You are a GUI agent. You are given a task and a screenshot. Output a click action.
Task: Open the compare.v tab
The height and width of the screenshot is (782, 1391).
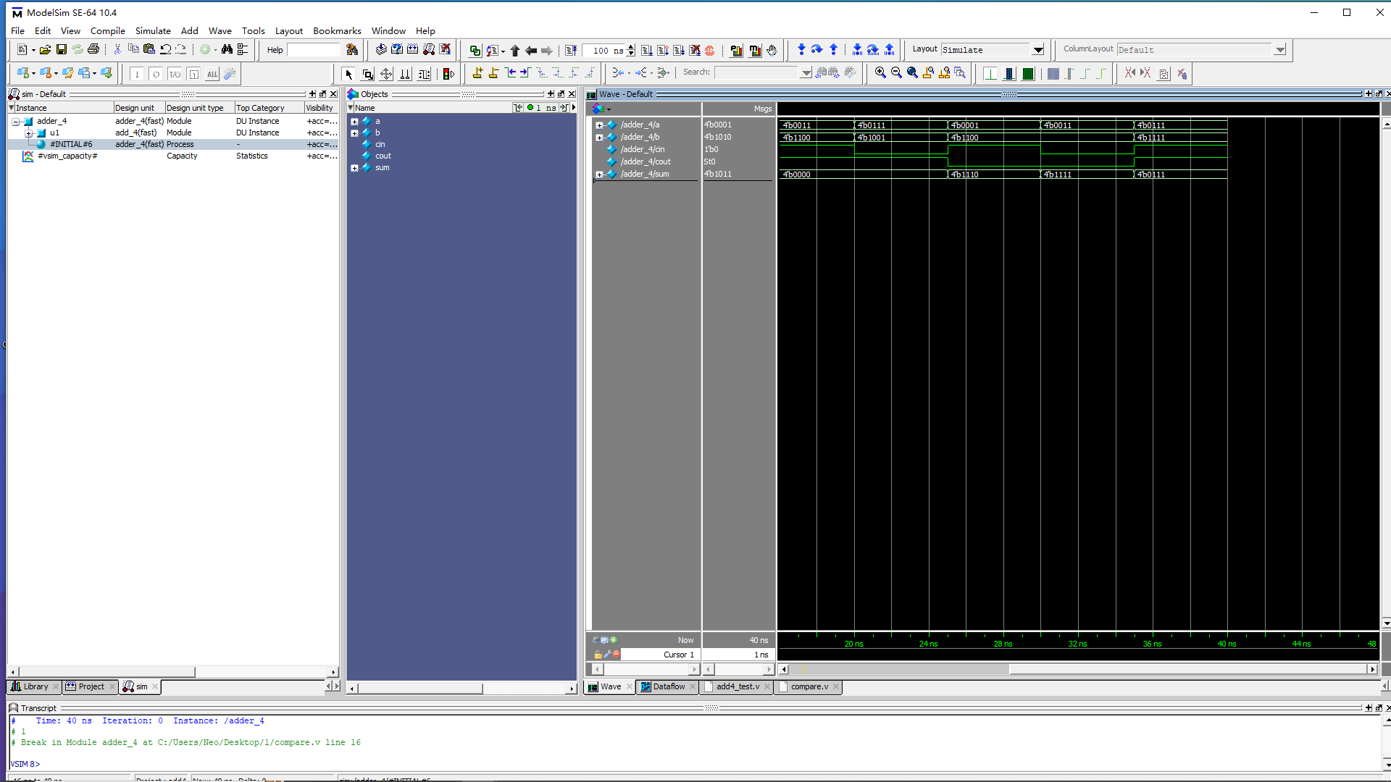[809, 686]
